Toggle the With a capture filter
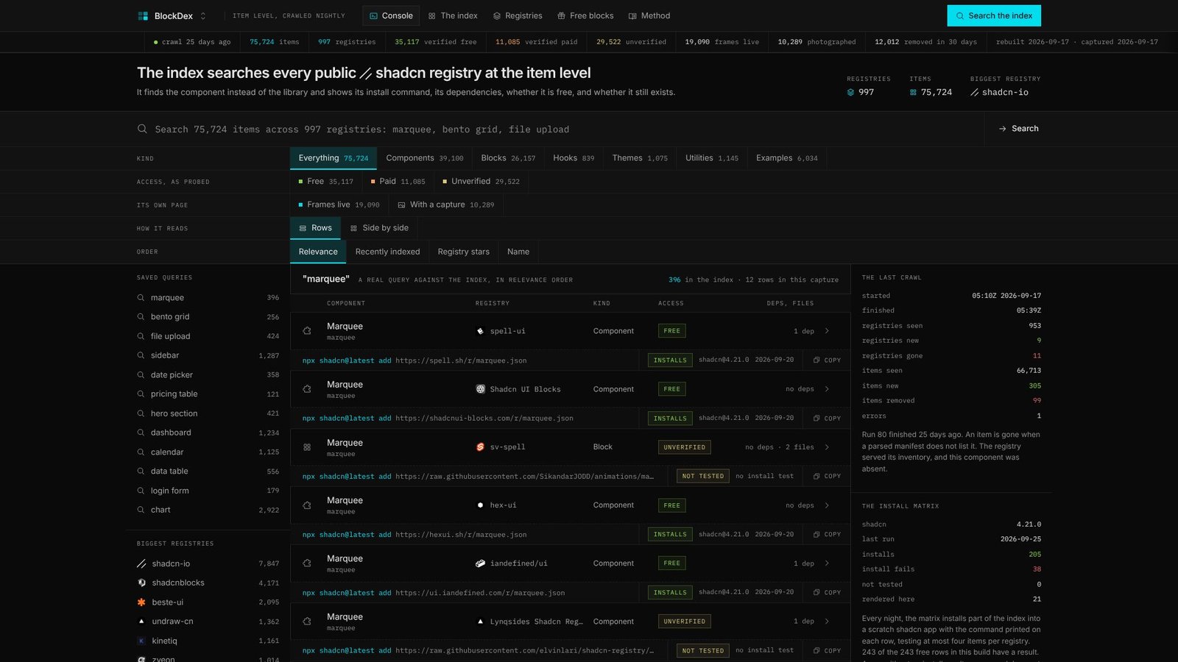The image size is (1178, 662). click(445, 204)
